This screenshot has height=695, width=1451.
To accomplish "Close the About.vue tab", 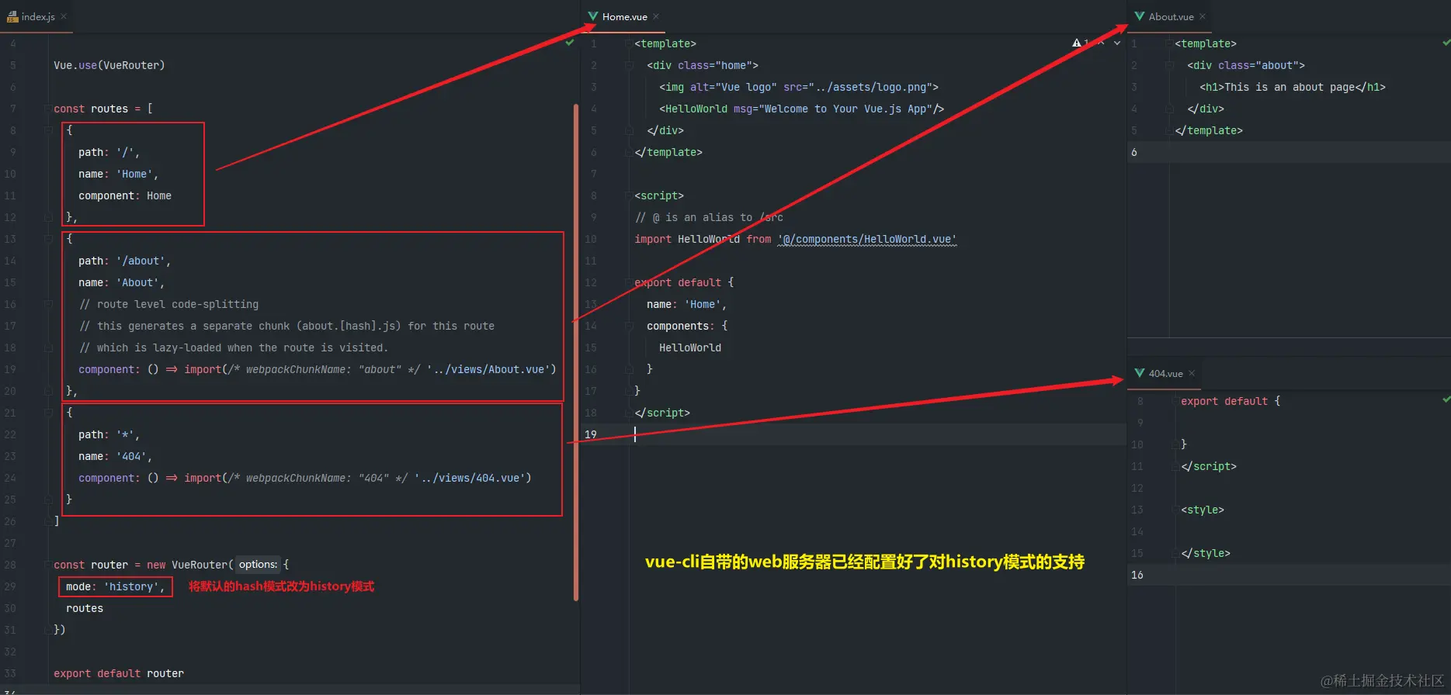I will pos(1203,16).
